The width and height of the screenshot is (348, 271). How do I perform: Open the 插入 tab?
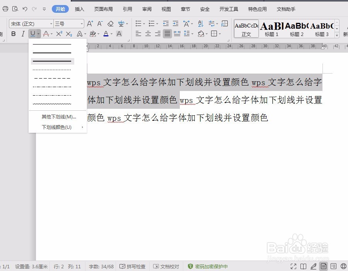pyautogui.click(x=79, y=9)
